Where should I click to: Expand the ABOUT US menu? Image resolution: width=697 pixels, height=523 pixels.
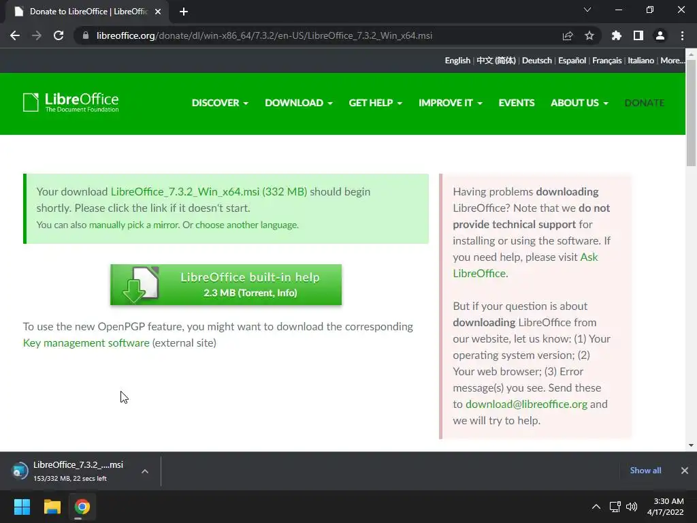coord(579,103)
